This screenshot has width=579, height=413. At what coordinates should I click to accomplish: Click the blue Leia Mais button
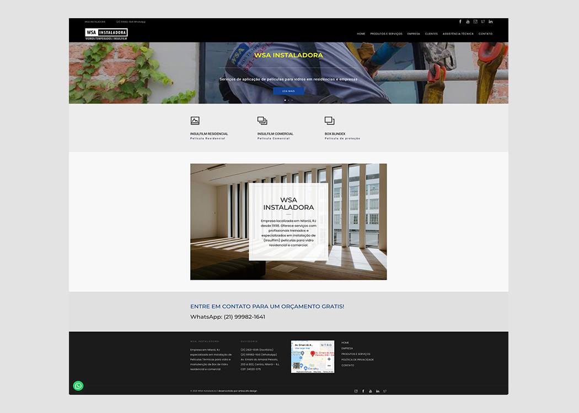pyautogui.click(x=288, y=91)
